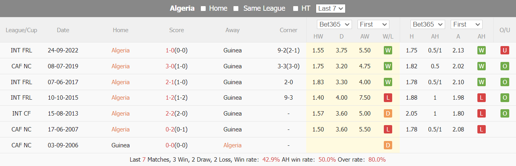Click the Algeria link in the 10-10-2015 row
This screenshot has width=516, height=166.
click(x=121, y=98)
